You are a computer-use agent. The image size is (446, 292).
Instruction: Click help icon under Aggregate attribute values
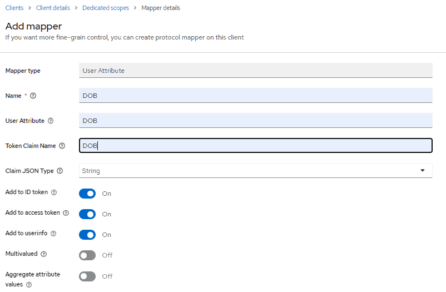tap(29, 284)
